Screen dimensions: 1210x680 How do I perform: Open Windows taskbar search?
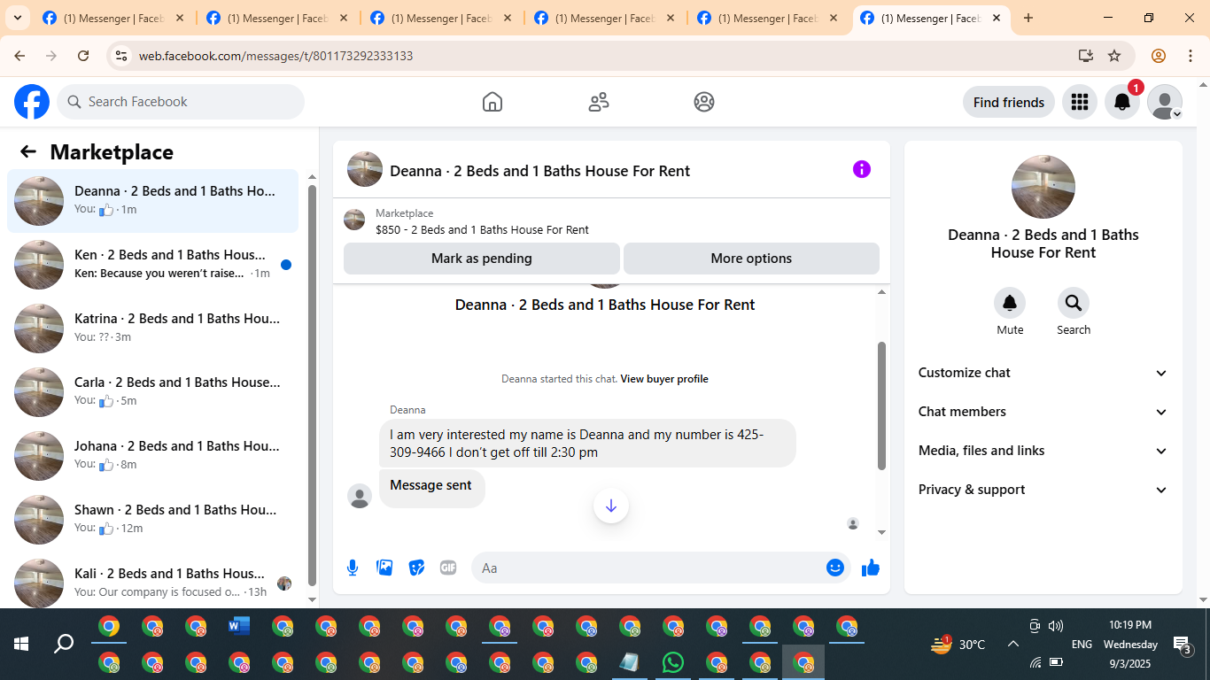(x=64, y=644)
